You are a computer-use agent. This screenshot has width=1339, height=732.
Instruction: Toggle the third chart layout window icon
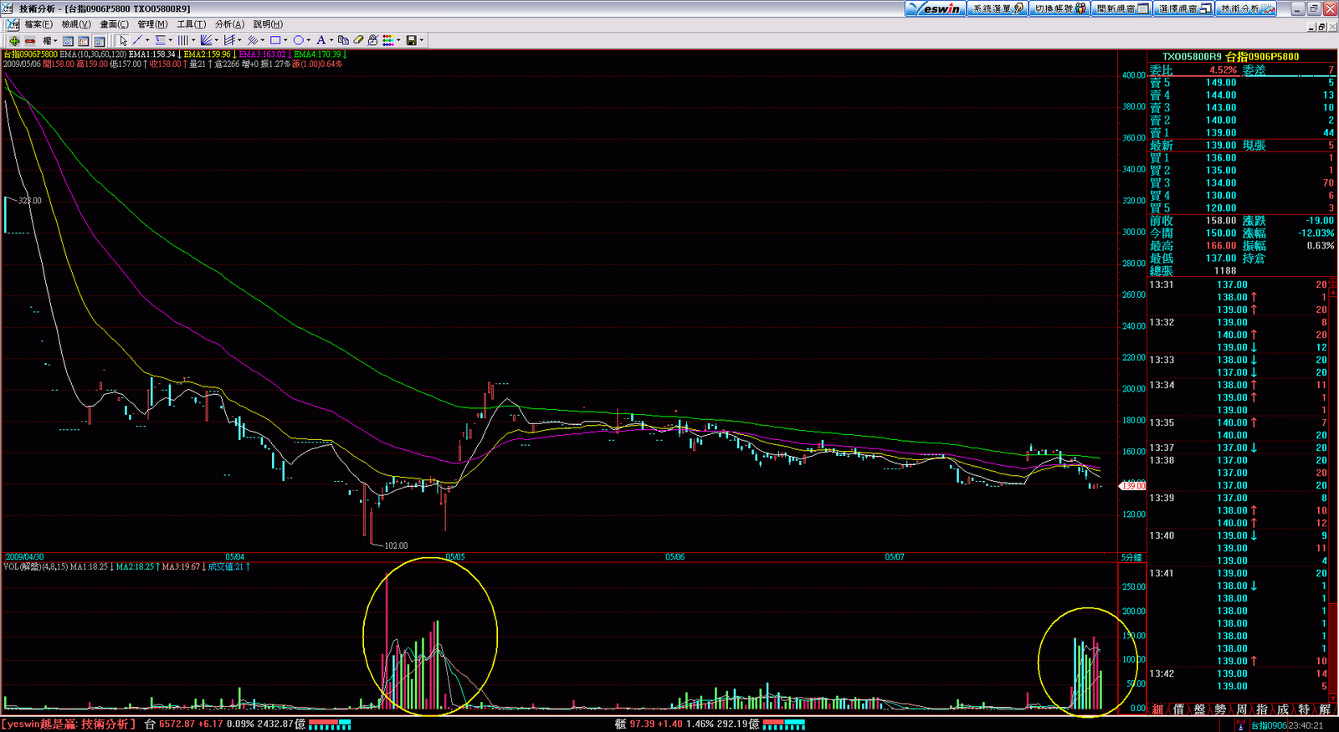tap(100, 40)
